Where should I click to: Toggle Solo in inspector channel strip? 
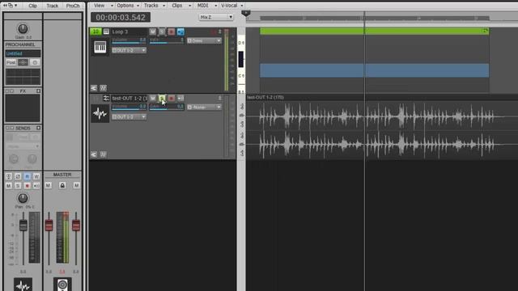[x=18, y=186]
